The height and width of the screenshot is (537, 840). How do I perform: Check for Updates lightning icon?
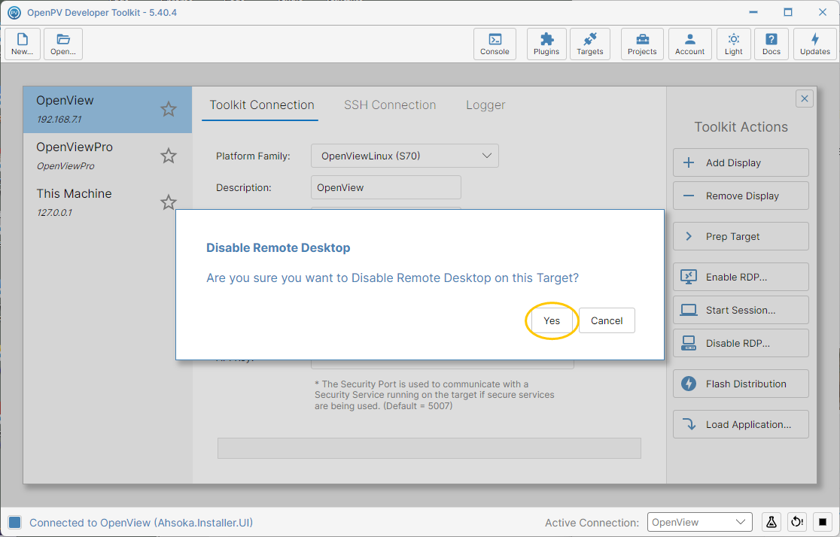pos(815,44)
